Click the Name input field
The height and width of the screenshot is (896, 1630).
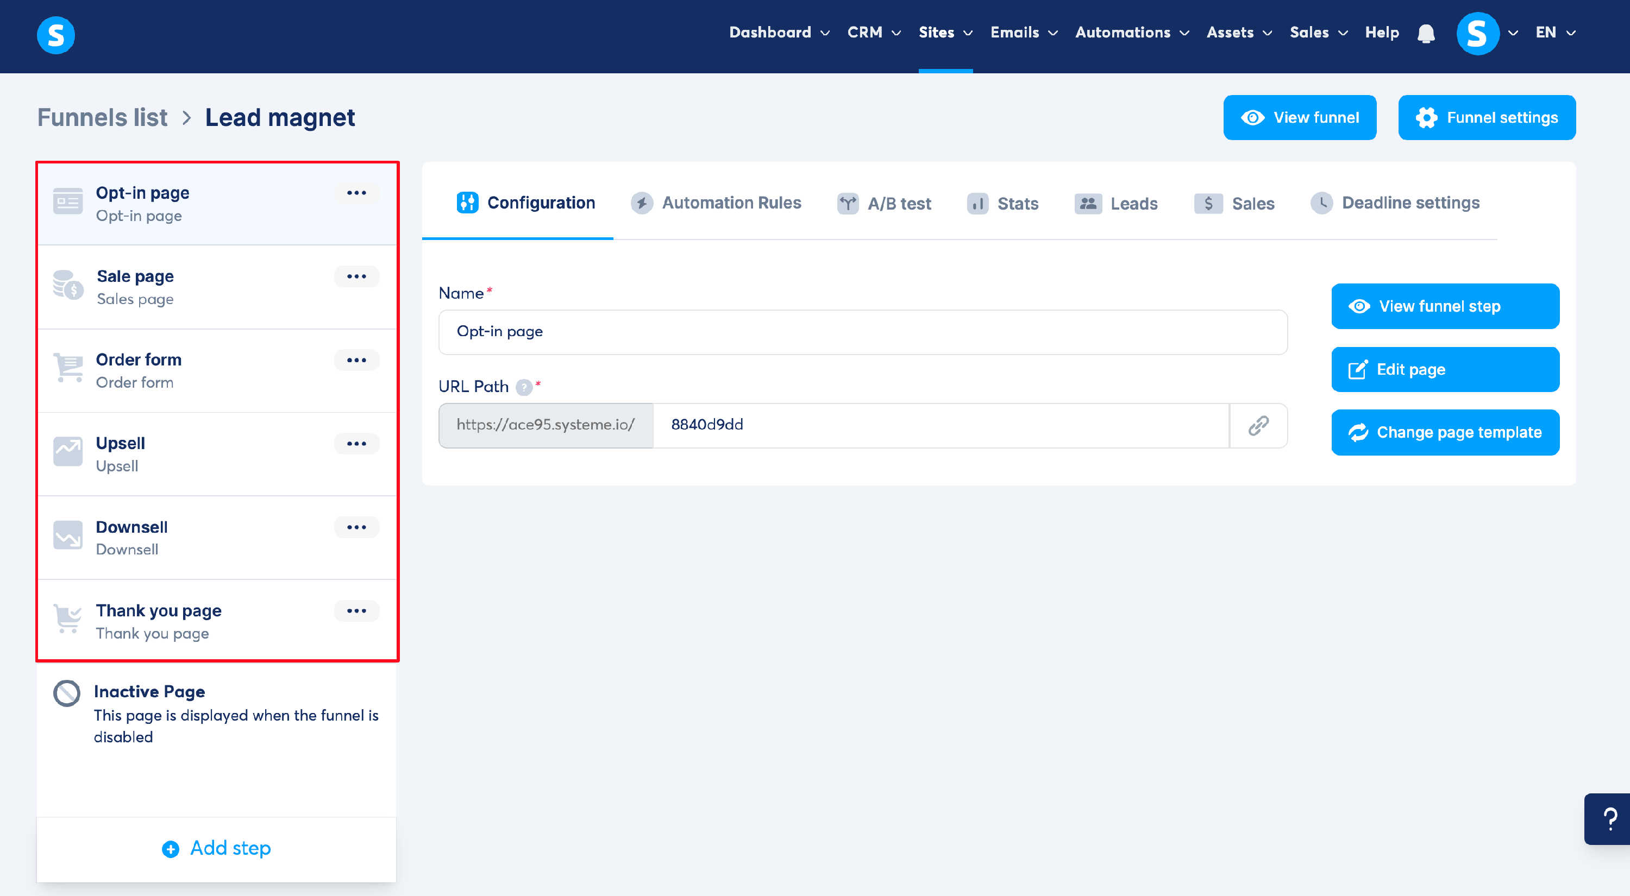862,332
